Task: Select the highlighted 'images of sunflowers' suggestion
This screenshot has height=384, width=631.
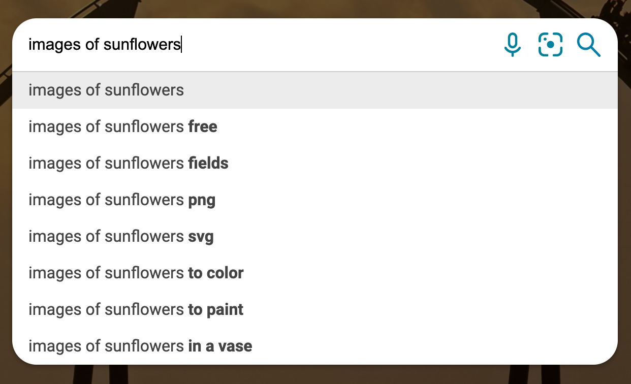Action: (106, 90)
